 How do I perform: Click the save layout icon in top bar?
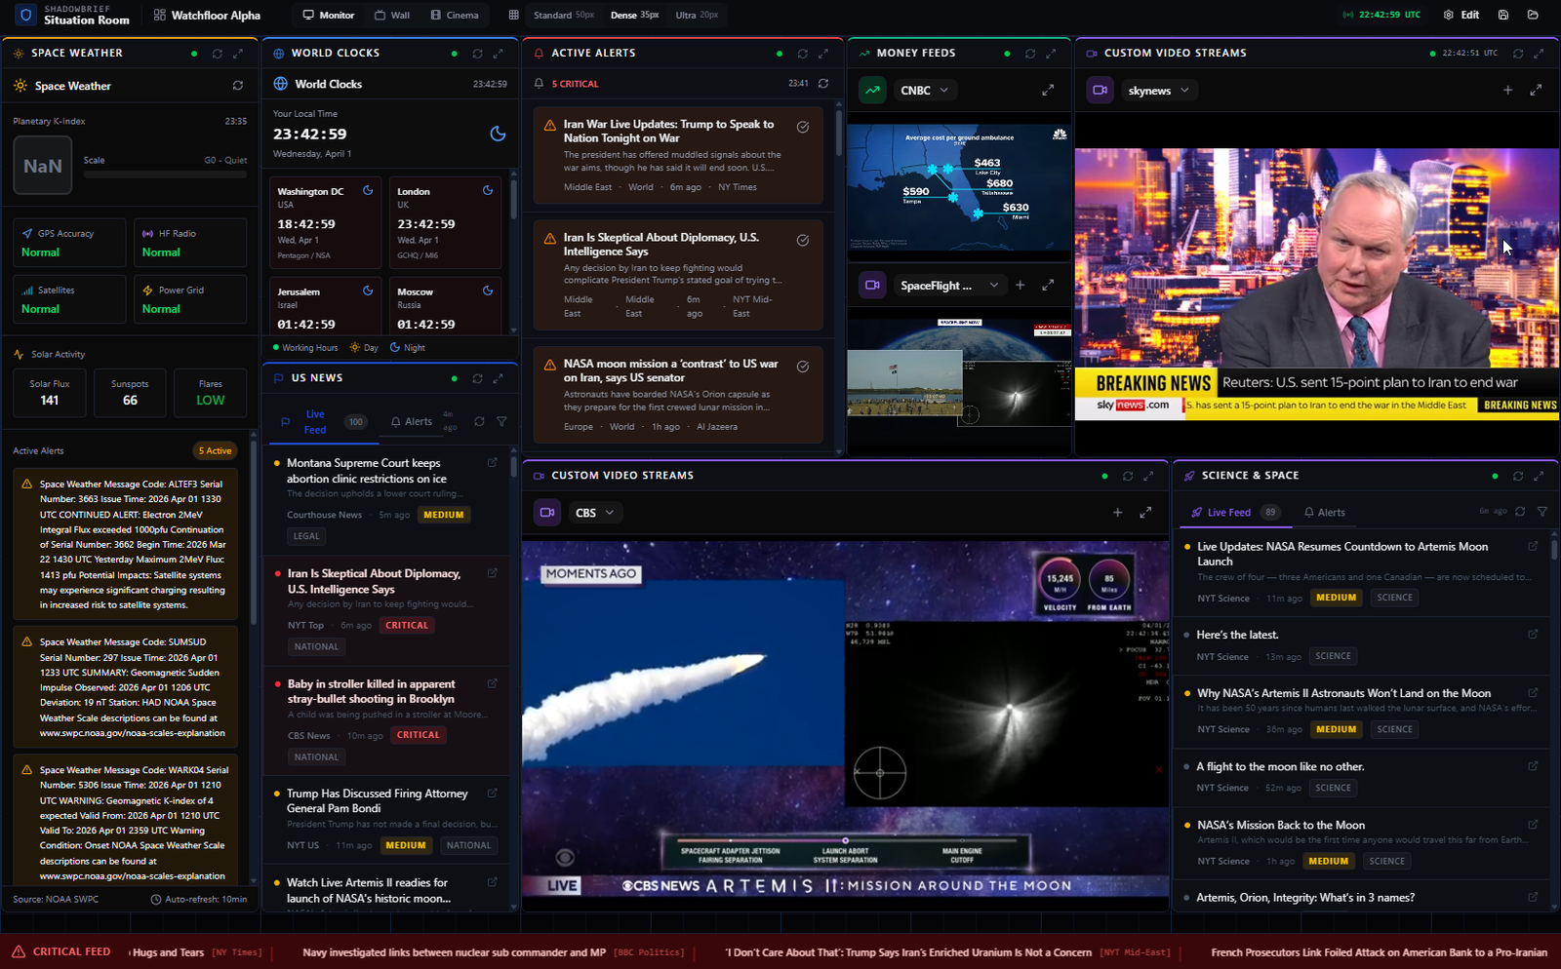(x=1503, y=15)
